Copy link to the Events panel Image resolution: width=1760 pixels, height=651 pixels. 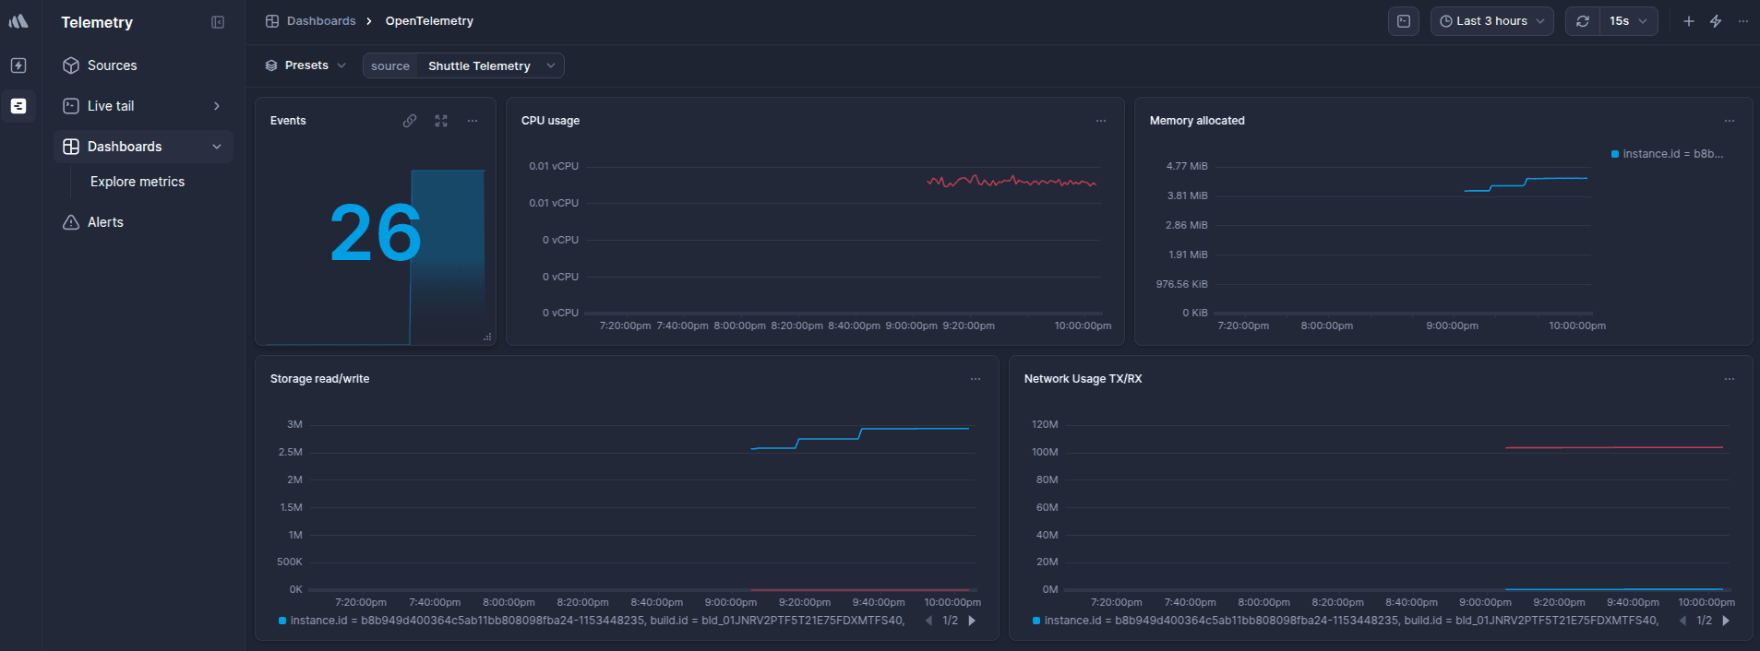click(410, 121)
